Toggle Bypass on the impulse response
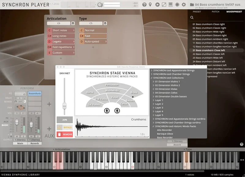Screen dimensions: 245x177 pos(65,127)
